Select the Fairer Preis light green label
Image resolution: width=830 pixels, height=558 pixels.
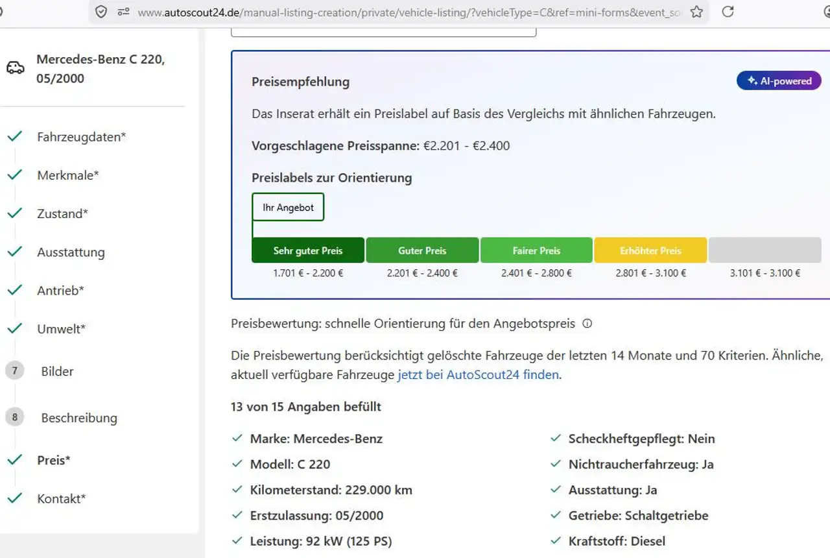536,250
